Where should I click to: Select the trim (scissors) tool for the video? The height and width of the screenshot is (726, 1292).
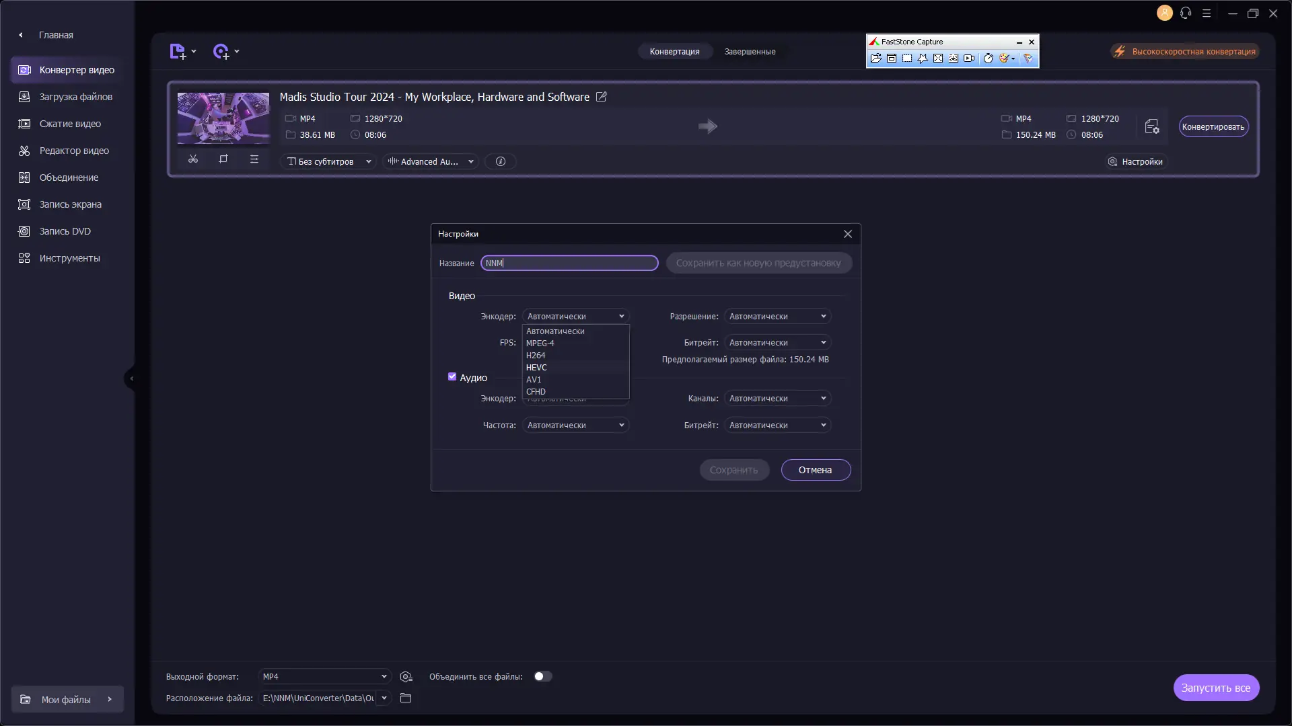[x=193, y=159]
